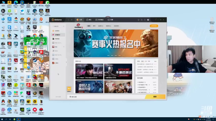Open WeGame's main menu dots icon
The width and height of the screenshot is (216, 121).
pos(156,20)
